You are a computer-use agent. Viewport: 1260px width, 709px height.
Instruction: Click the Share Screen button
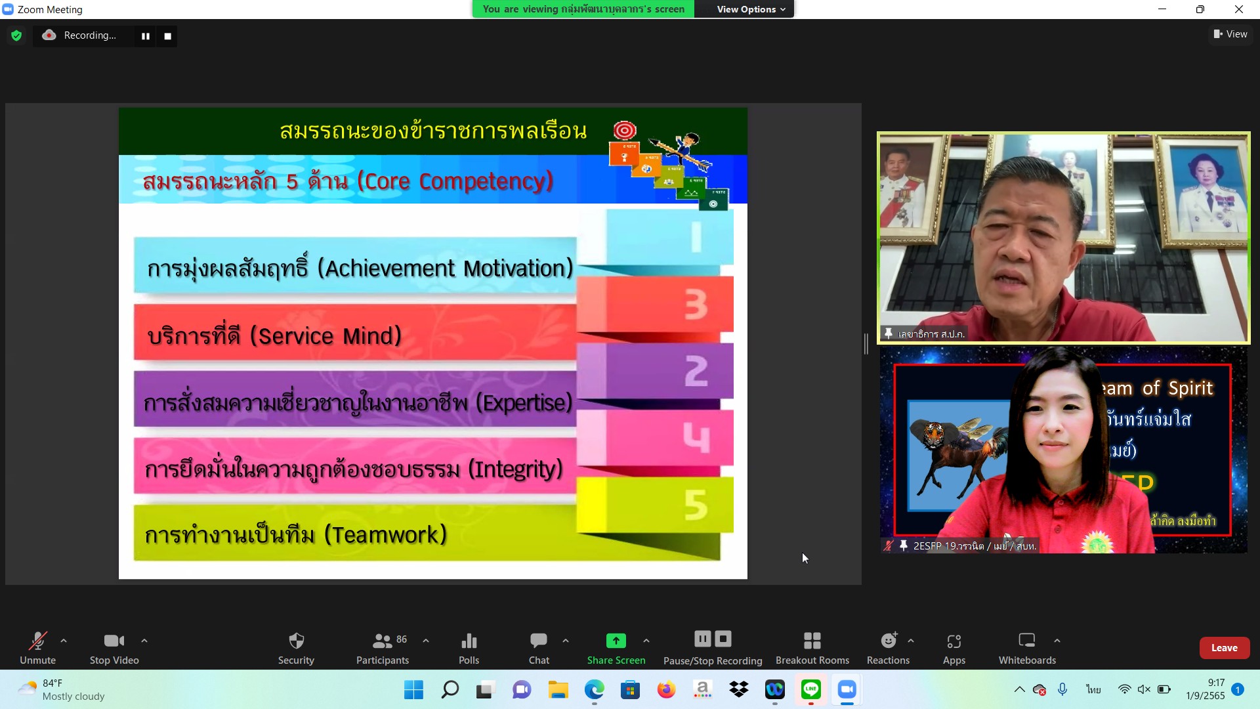pyautogui.click(x=616, y=647)
